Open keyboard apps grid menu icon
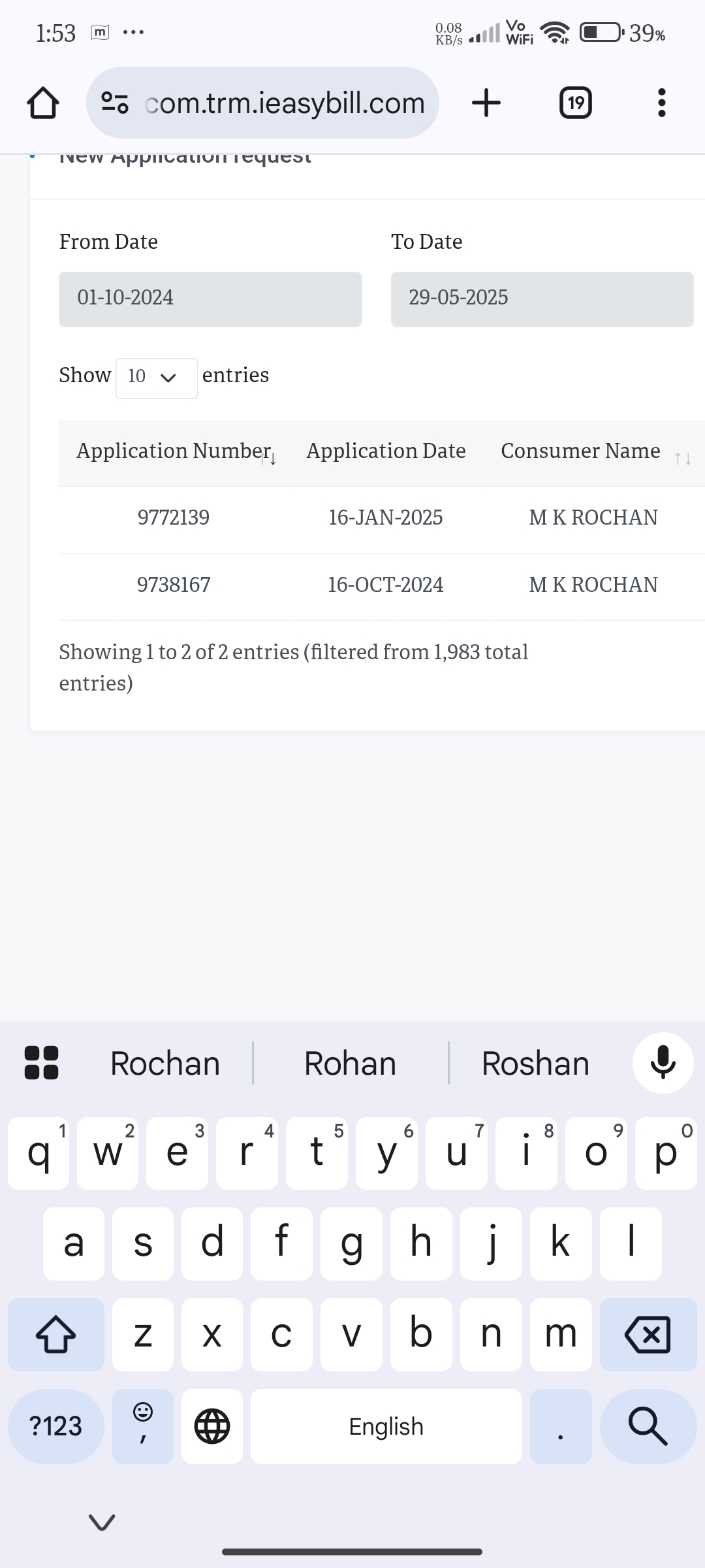This screenshot has height=1568, width=705. pos(41,1063)
